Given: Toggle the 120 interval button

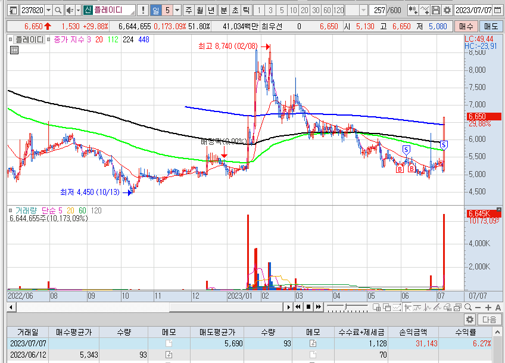Looking at the screenshot, I should click(338, 10).
